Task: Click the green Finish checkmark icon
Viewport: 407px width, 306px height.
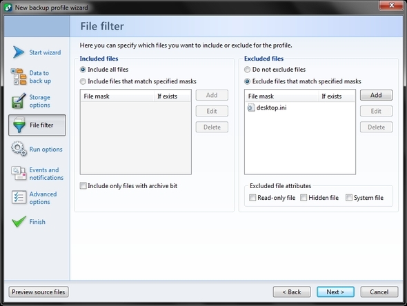Action: 19,221
